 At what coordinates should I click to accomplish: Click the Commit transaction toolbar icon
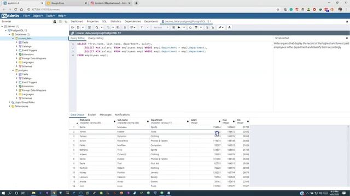click(x=207, y=28)
